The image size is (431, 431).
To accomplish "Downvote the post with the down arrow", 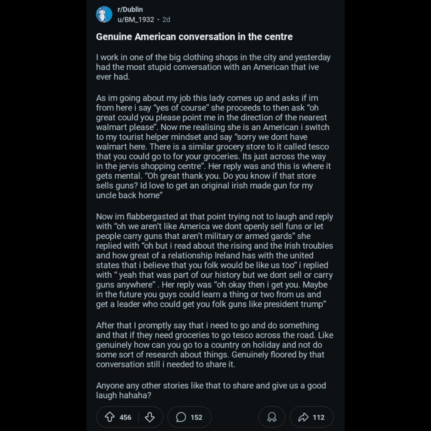I will pos(150,417).
